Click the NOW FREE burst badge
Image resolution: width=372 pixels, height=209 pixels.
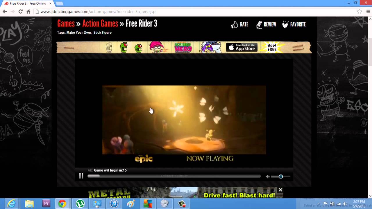pyautogui.click(x=272, y=47)
